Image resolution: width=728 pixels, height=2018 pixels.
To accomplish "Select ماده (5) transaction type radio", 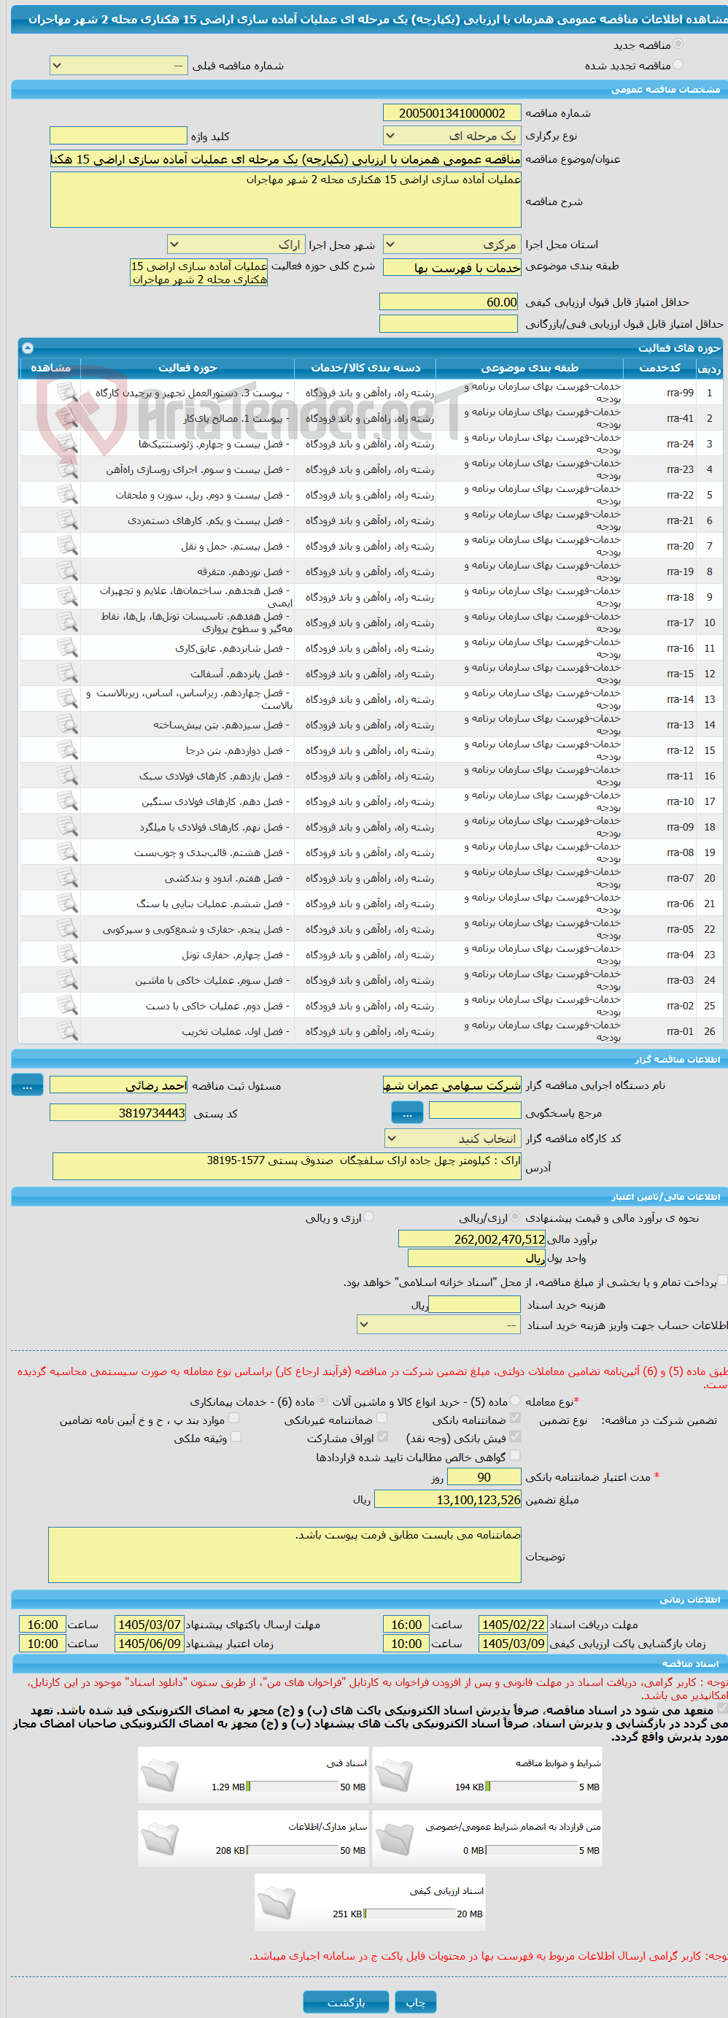I will (515, 1400).
